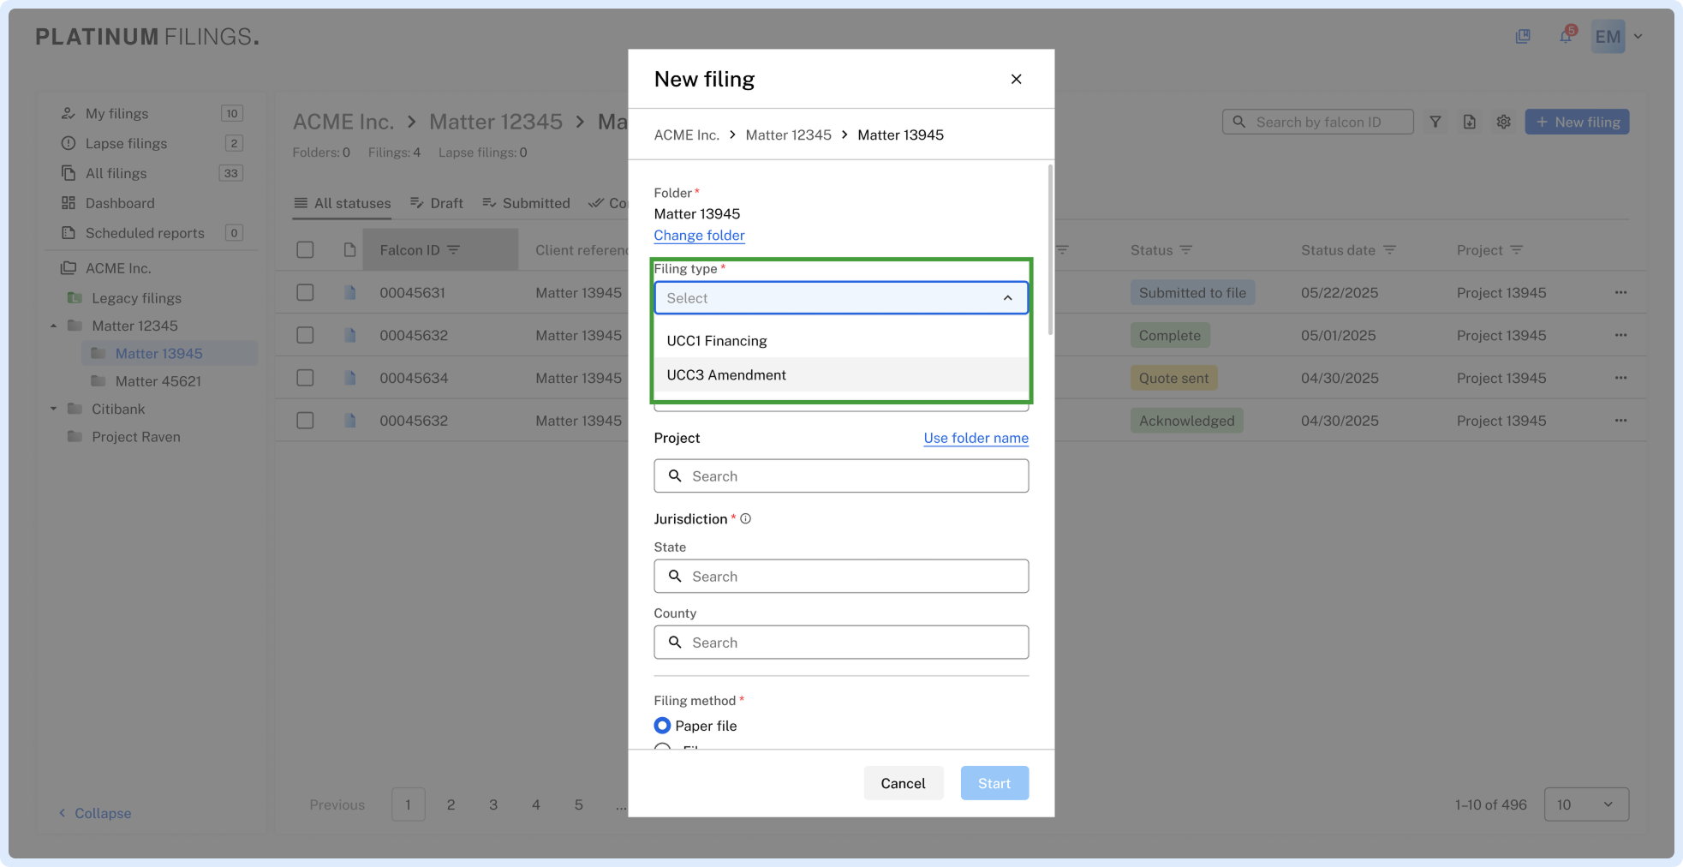Open Project Raven folder
Viewport: 1683px width, 867px height.
tap(136, 437)
